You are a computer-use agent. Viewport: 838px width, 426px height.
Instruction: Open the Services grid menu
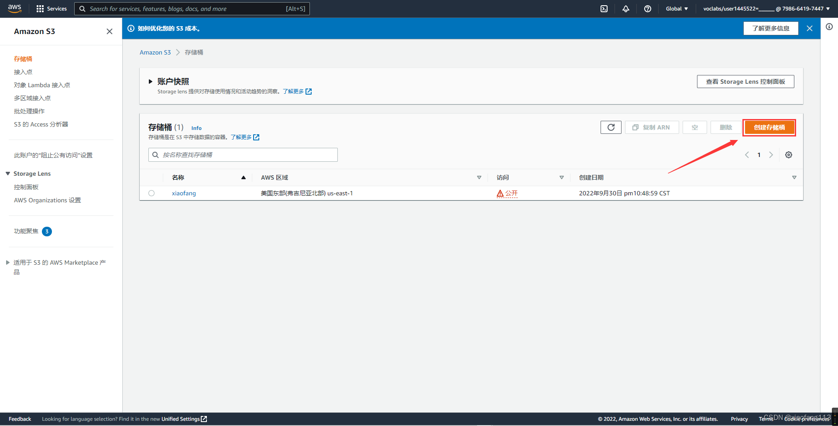[x=52, y=9]
